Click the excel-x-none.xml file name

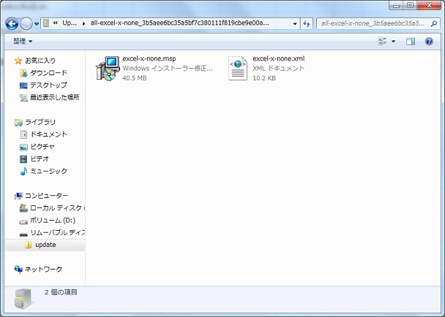pos(278,58)
